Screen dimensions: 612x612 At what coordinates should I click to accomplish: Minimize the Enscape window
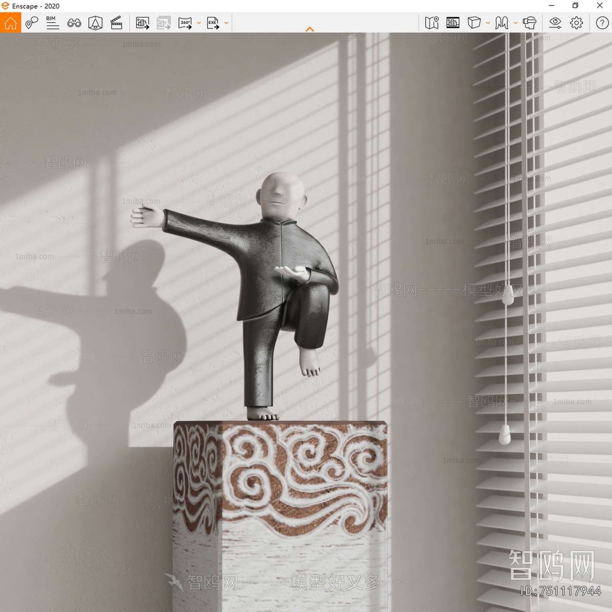click(x=552, y=6)
